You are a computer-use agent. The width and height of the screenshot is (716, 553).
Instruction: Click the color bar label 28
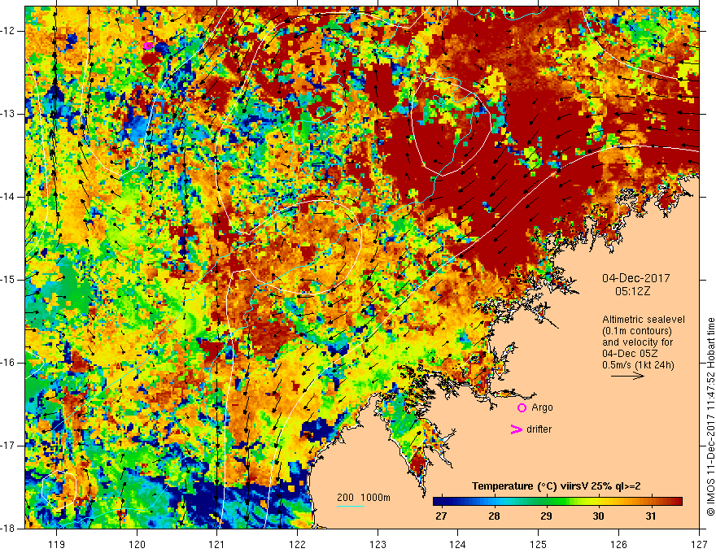point(494,516)
